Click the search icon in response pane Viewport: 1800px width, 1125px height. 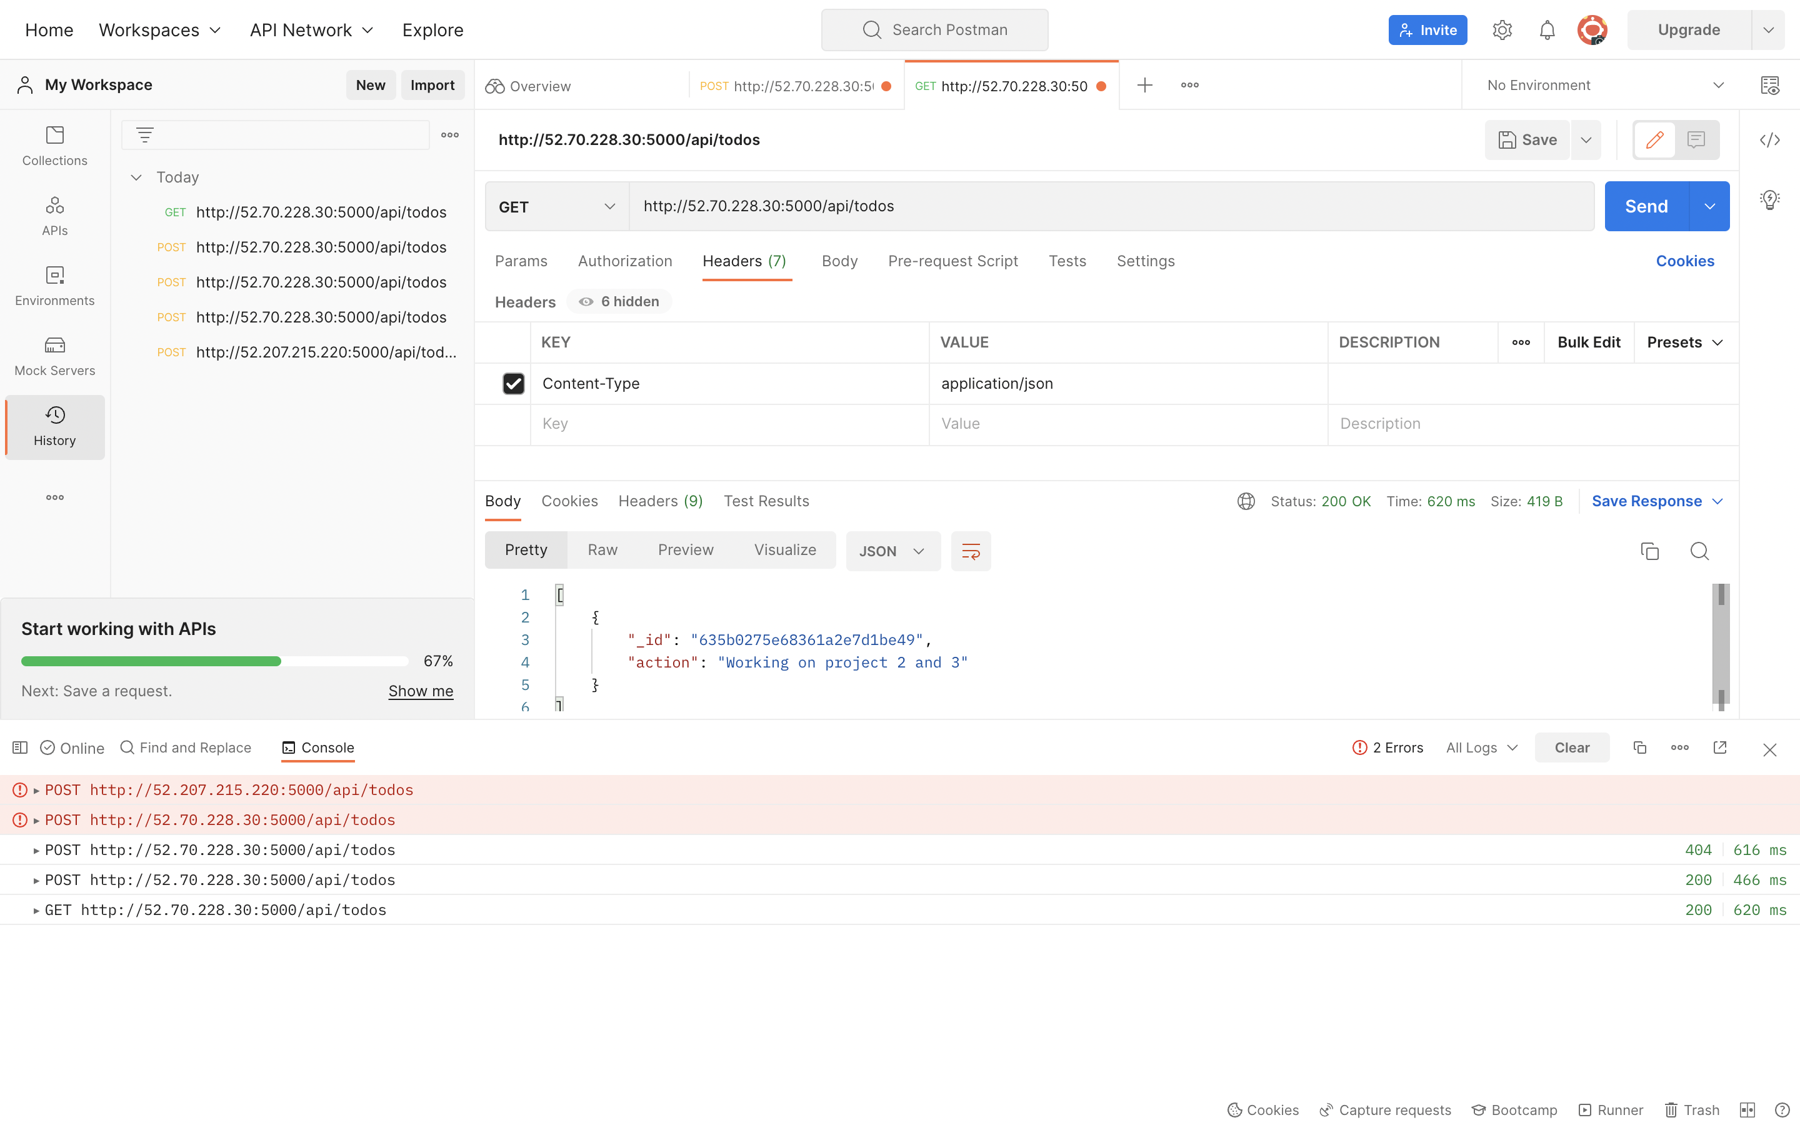(x=1699, y=551)
